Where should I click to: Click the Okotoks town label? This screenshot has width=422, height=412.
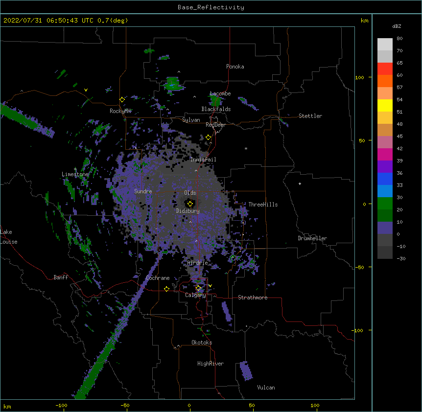point(202,343)
